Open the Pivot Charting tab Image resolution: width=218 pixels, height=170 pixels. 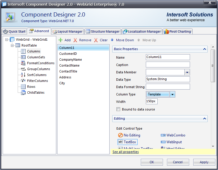tap(178, 32)
